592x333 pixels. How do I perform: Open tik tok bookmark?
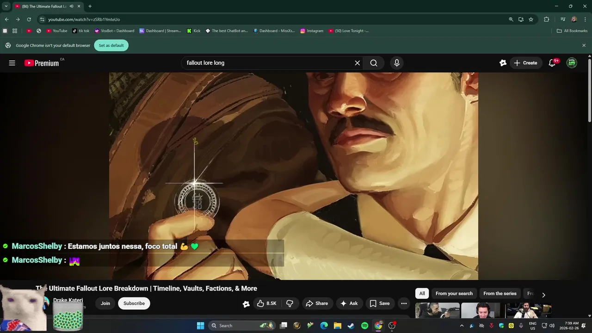80,31
